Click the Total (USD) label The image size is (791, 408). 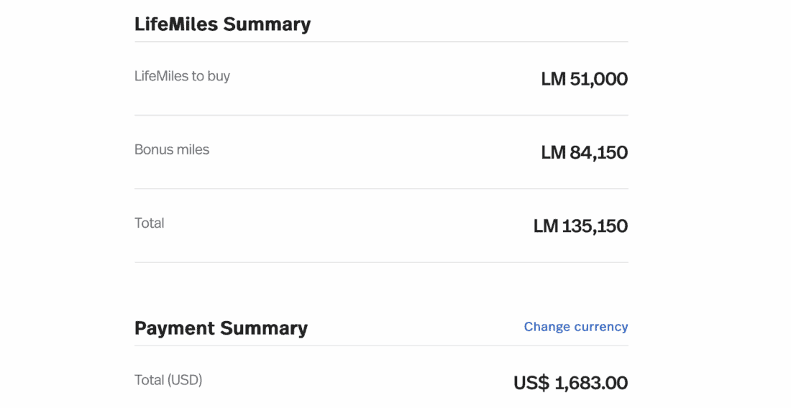pos(168,380)
